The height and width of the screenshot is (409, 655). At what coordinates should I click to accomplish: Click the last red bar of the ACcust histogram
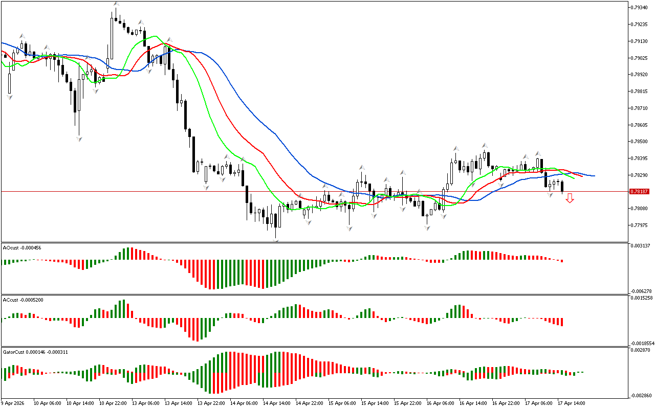(562, 322)
